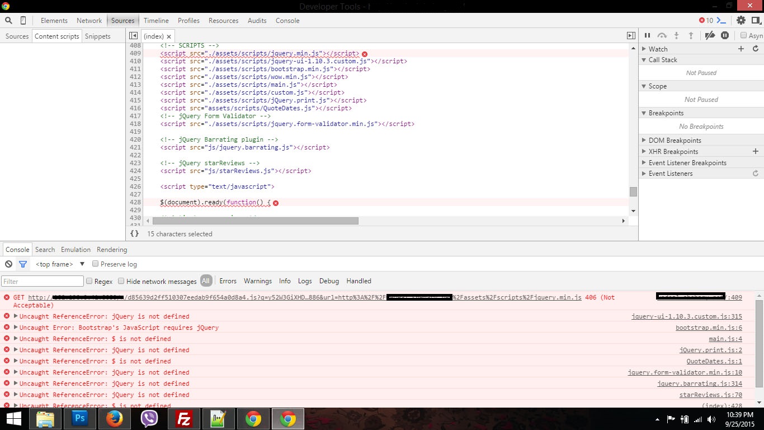
Task: Open Firefox from the taskbar
Action: 115,419
